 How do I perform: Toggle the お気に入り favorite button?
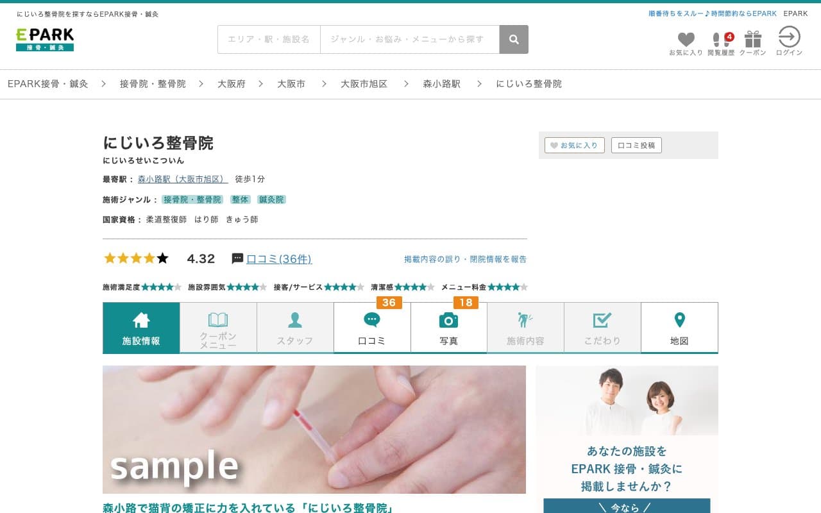pos(574,146)
